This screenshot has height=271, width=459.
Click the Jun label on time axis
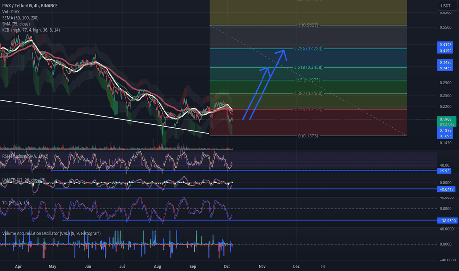(88, 266)
